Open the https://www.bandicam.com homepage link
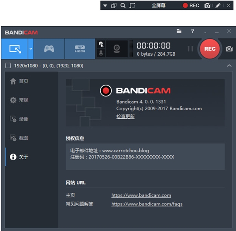 [x=141, y=195]
